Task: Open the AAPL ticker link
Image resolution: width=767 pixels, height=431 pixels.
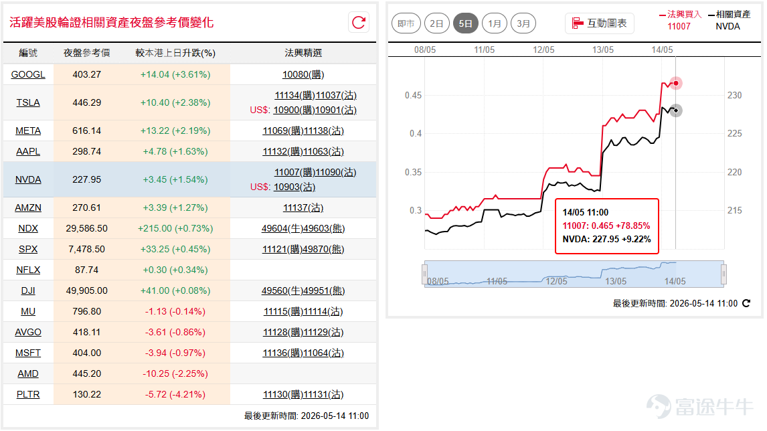Action: tap(28, 152)
